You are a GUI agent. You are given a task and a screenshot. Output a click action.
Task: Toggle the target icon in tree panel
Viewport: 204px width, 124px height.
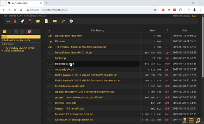tap(29, 32)
